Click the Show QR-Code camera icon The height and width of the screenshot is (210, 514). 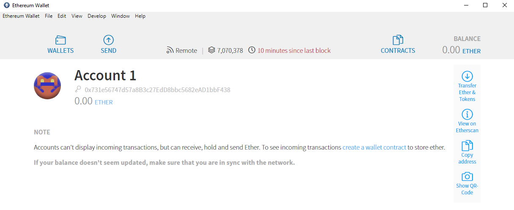point(467,177)
